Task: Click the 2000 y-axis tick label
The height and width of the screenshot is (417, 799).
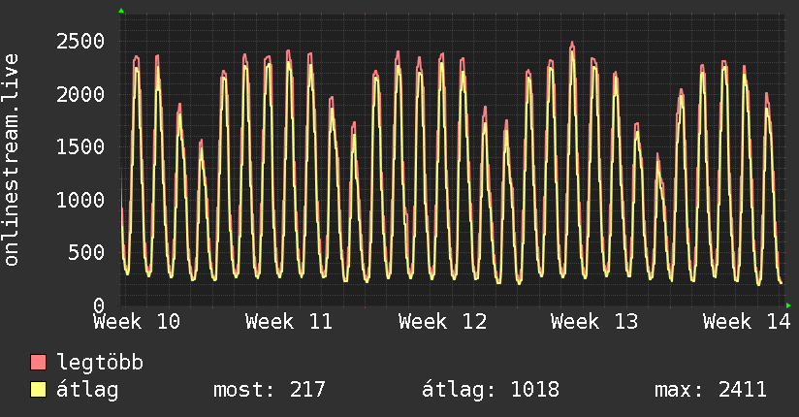Action: click(80, 94)
